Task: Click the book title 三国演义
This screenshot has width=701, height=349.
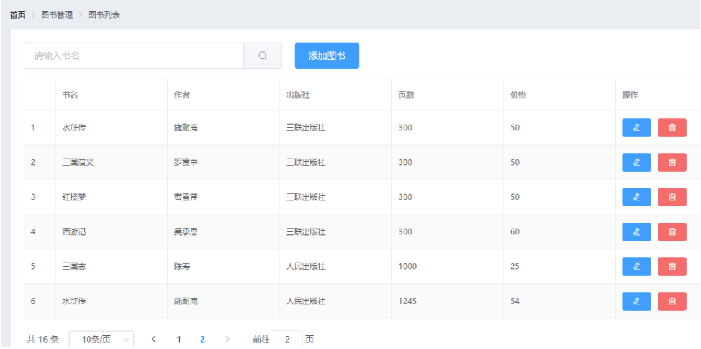Action: click(78, 162)
